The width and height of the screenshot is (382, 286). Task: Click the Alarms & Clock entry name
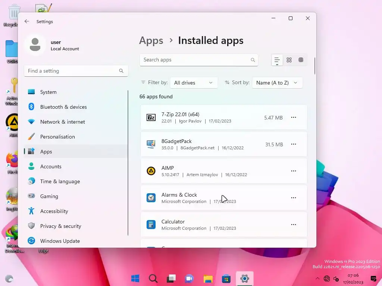[179, 195]
